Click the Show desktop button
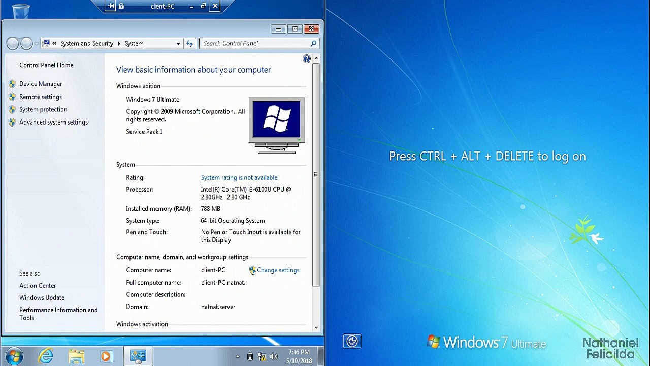650x366 pixels. point(321,356)
